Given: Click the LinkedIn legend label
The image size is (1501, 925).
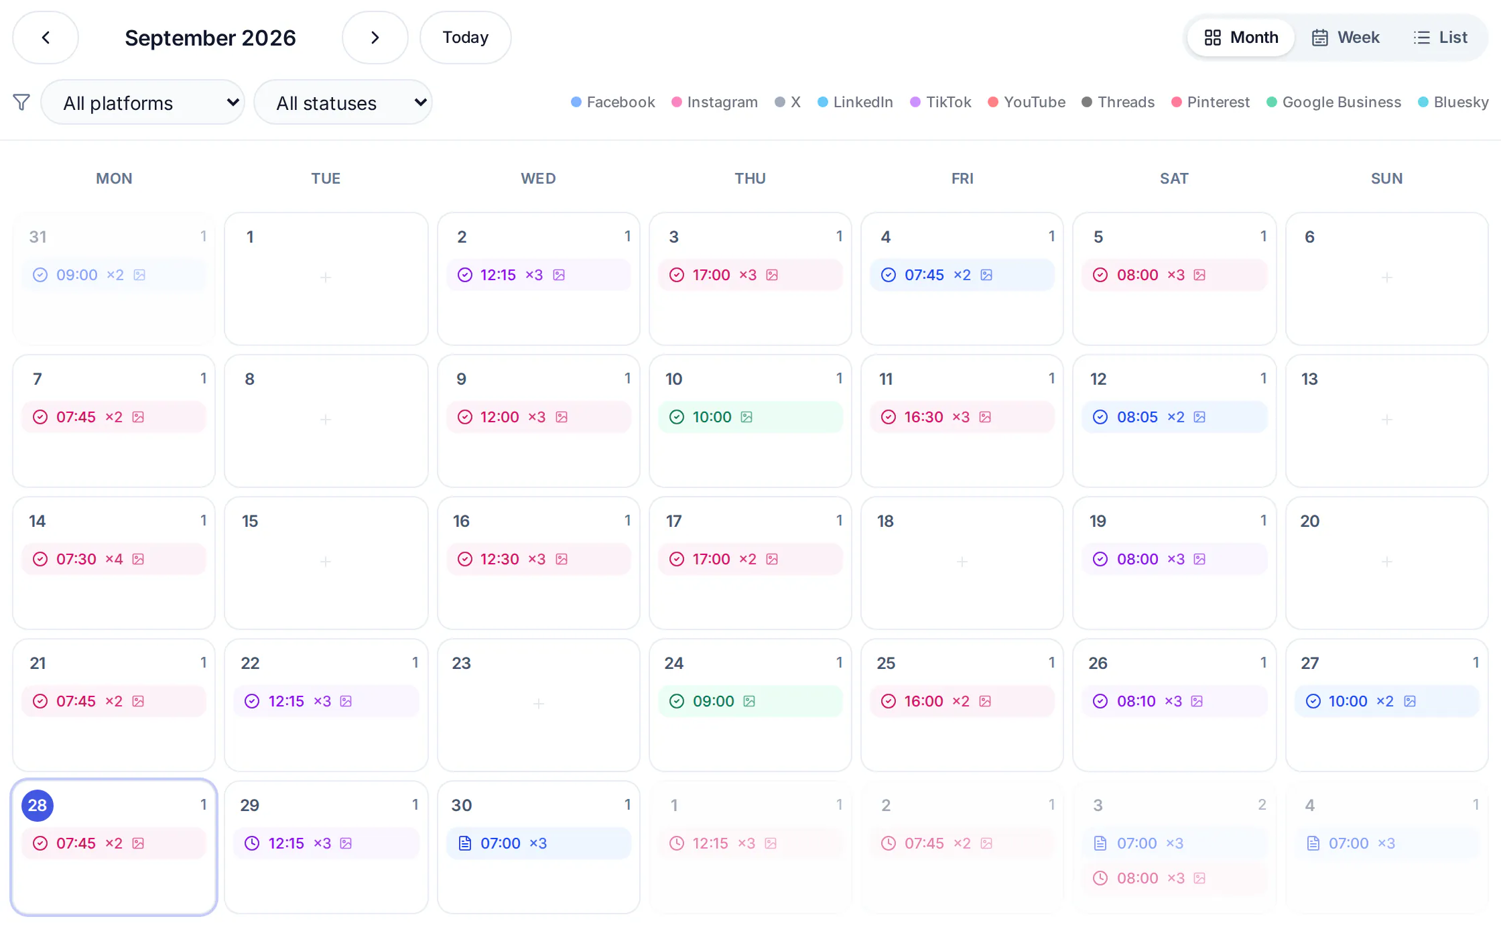Looking at the screenshot, I should (x=863, y=102).
